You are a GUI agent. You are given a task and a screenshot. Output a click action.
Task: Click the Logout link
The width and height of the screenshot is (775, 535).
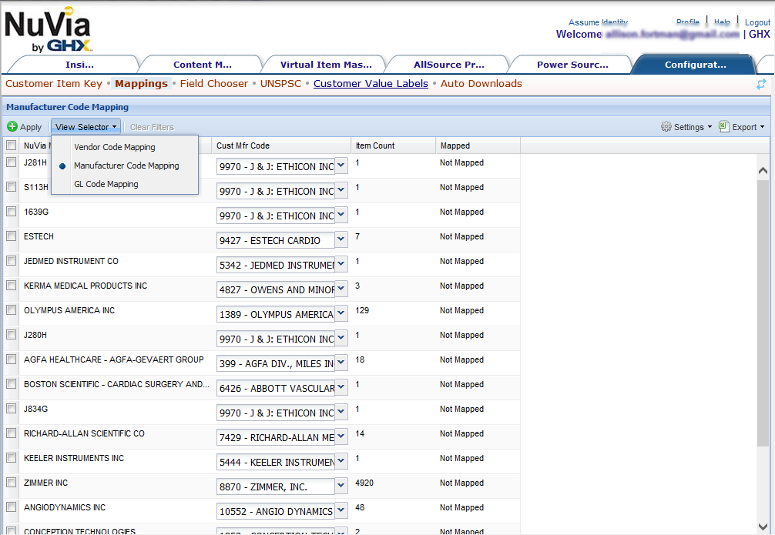[757, 22]
